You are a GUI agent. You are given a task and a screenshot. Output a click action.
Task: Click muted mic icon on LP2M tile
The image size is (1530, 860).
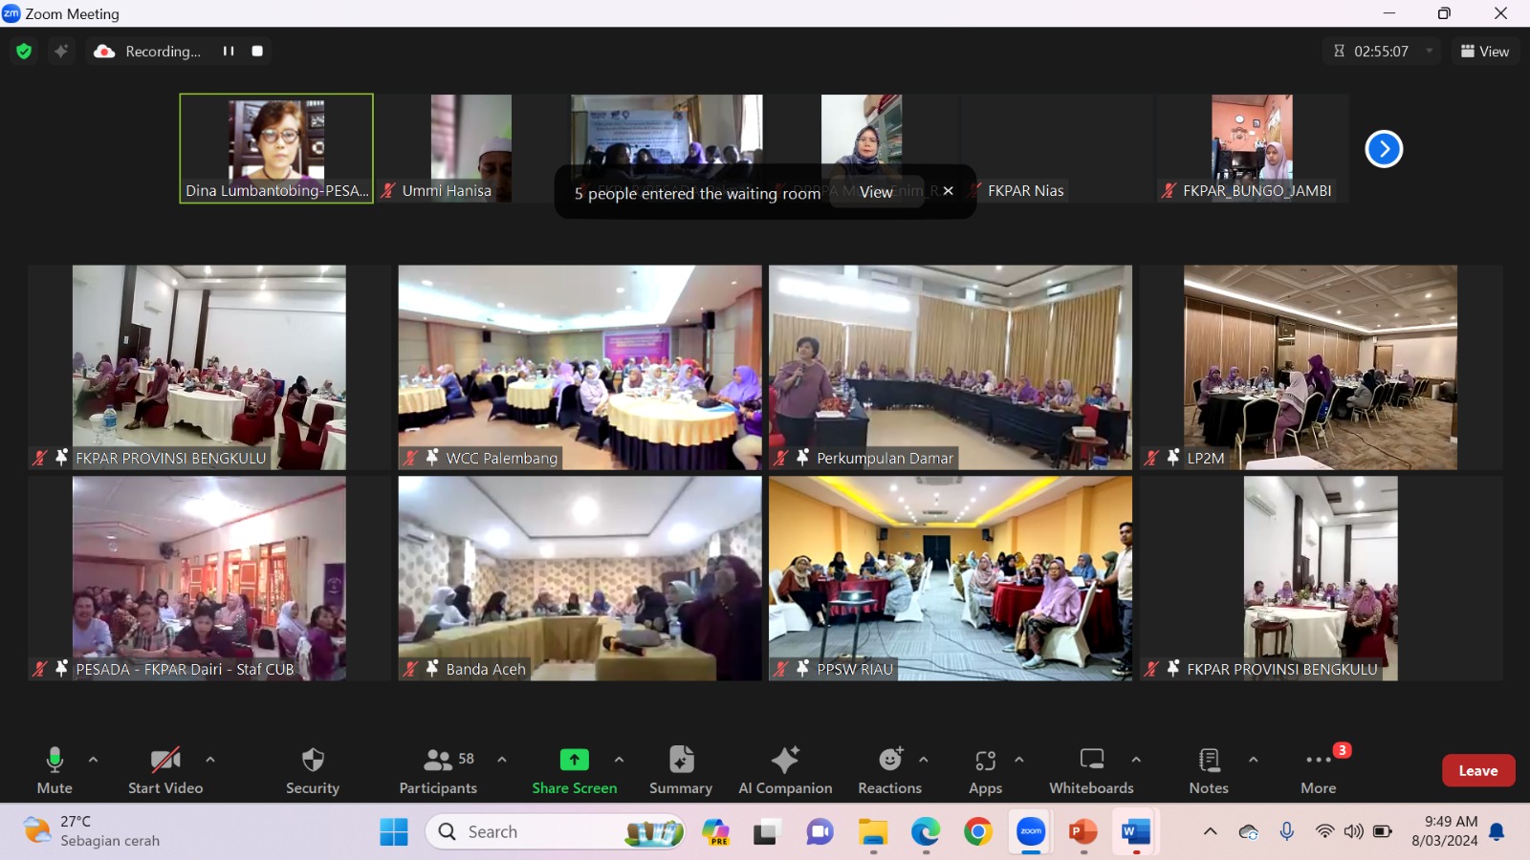click(x=1151, y=458)
